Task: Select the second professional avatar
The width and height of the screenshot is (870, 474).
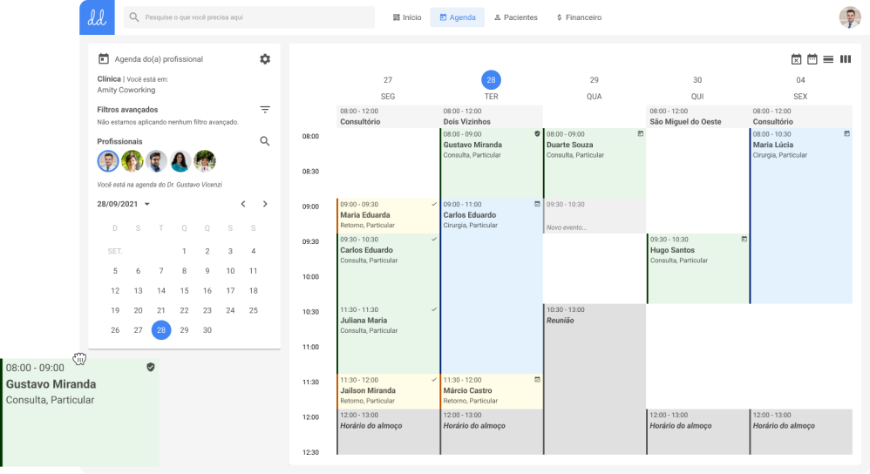Action: pyautogui.click(x=132, y=161)
